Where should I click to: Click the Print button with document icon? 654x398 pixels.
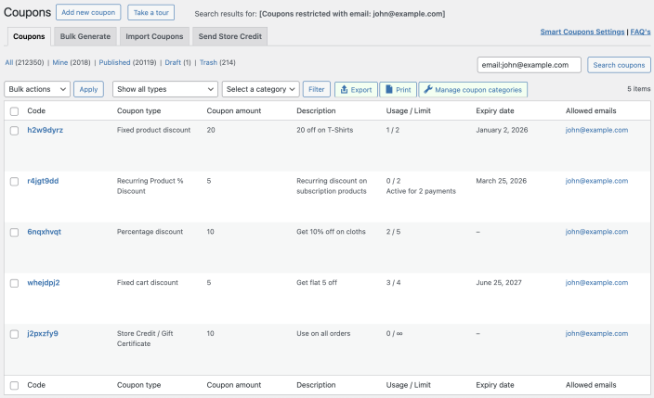pos(398,89)
